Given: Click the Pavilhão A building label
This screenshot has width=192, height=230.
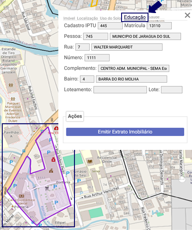Looking at the screenshot, I should point(11,134).
